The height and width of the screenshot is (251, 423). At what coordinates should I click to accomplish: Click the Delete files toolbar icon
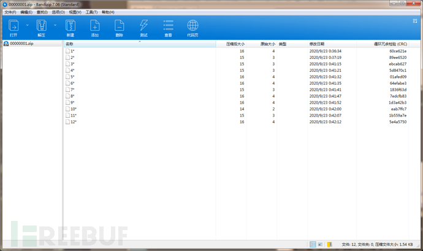point(120,26)
